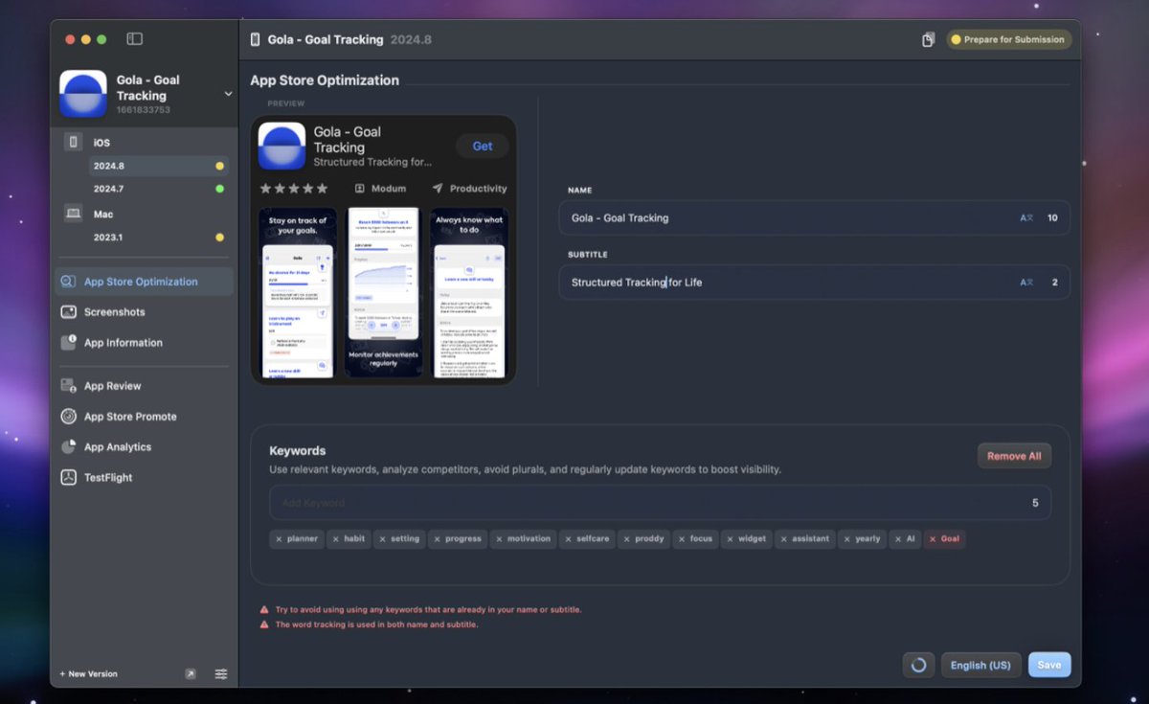Remove the red 'Goal' keyword tag
The image size is (1149, 704).
pyautogui.click(x=933, y=539)
